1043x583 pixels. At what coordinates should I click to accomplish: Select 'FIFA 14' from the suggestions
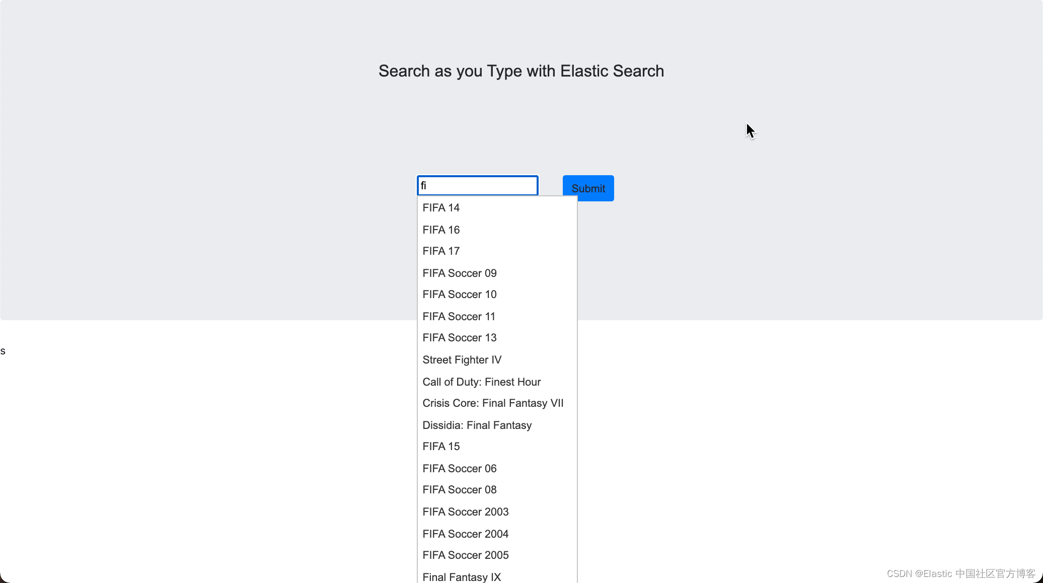[x=441, y=208]
